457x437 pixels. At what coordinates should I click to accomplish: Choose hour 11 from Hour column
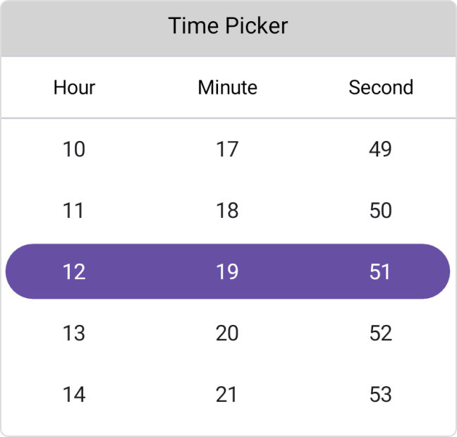coord(74,211)
